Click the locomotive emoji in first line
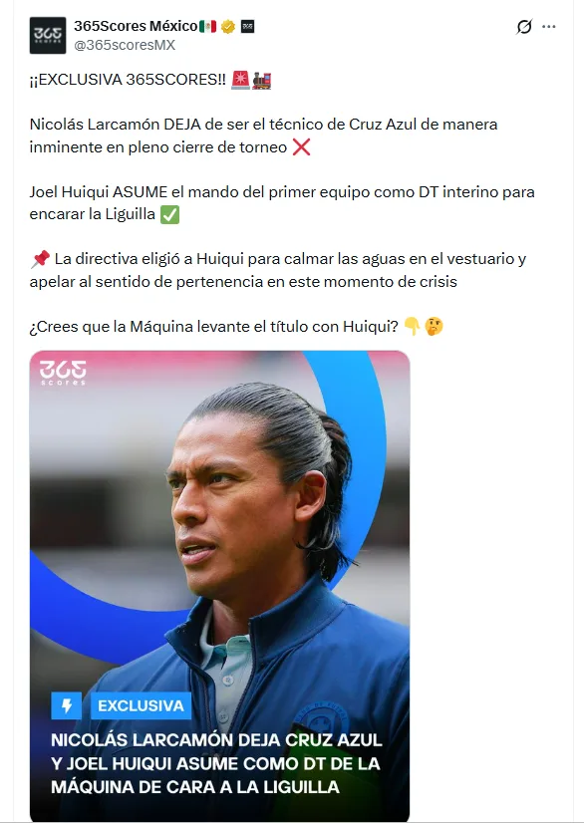 [261, 81]
